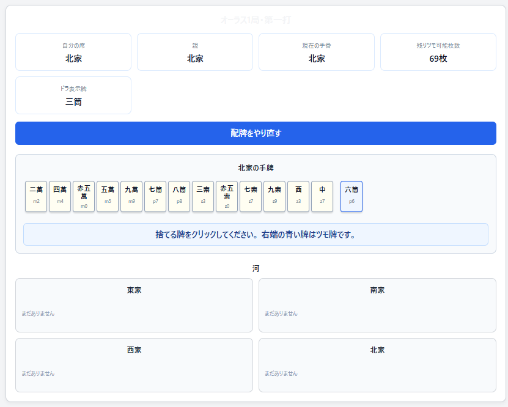Click the 親 dealer label

[195, 46]
